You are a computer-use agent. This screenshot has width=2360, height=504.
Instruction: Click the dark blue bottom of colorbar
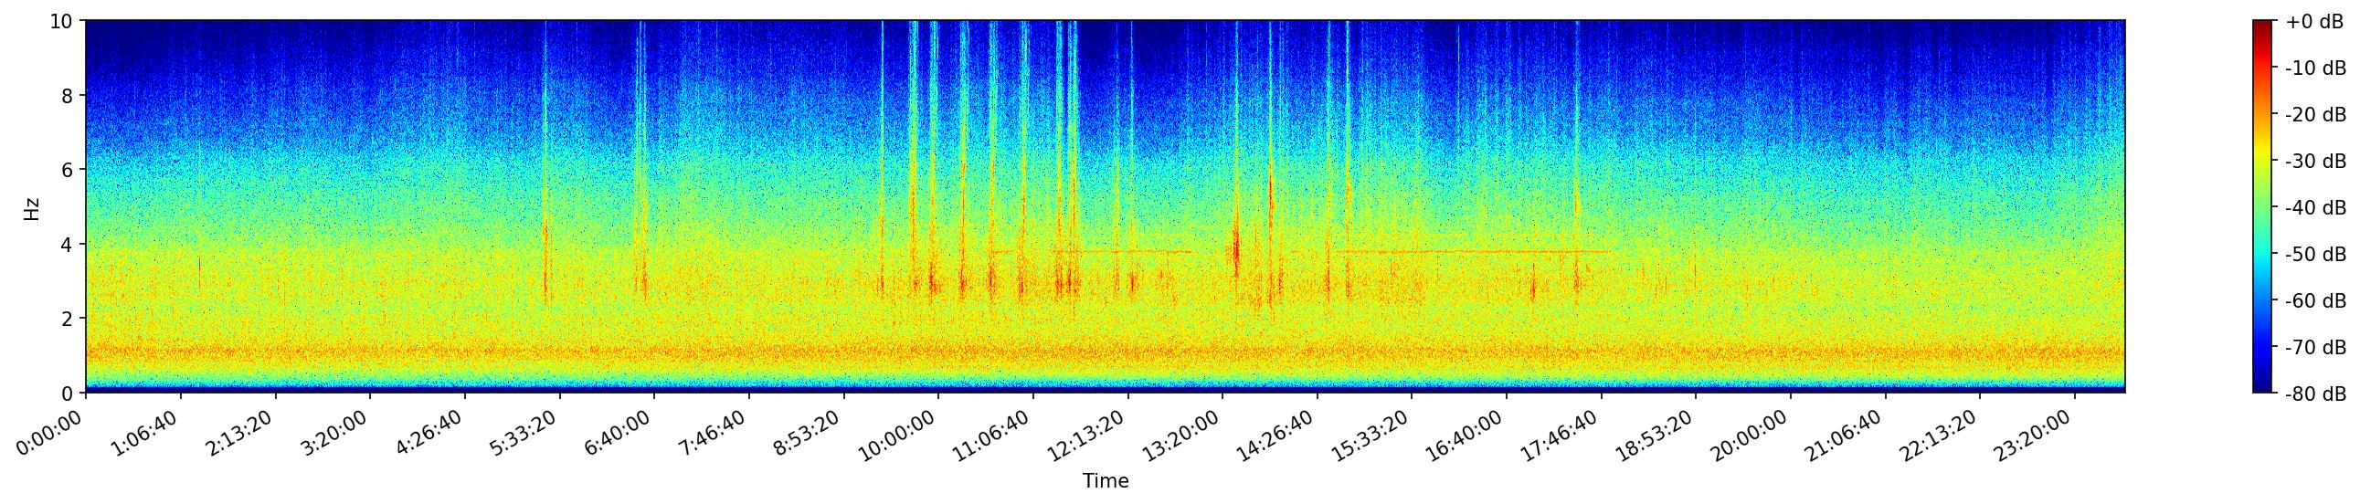pyautogui.click(x=2263, y=387)
